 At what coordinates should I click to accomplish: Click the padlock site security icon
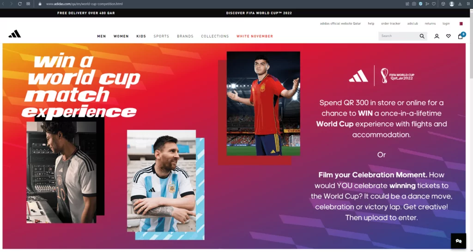coord(40,4)
